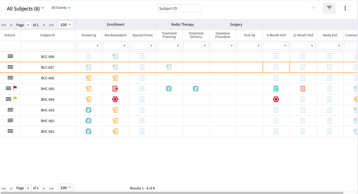Open the All Events dropdown
Screen dimensions: 358x194
coord(61,8)
